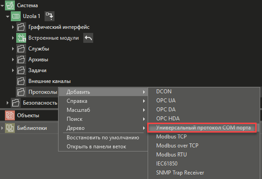The height and width of the screenshot is (179, 262).
Task: Click the Архивы folder icon
Action: point(21,60)
